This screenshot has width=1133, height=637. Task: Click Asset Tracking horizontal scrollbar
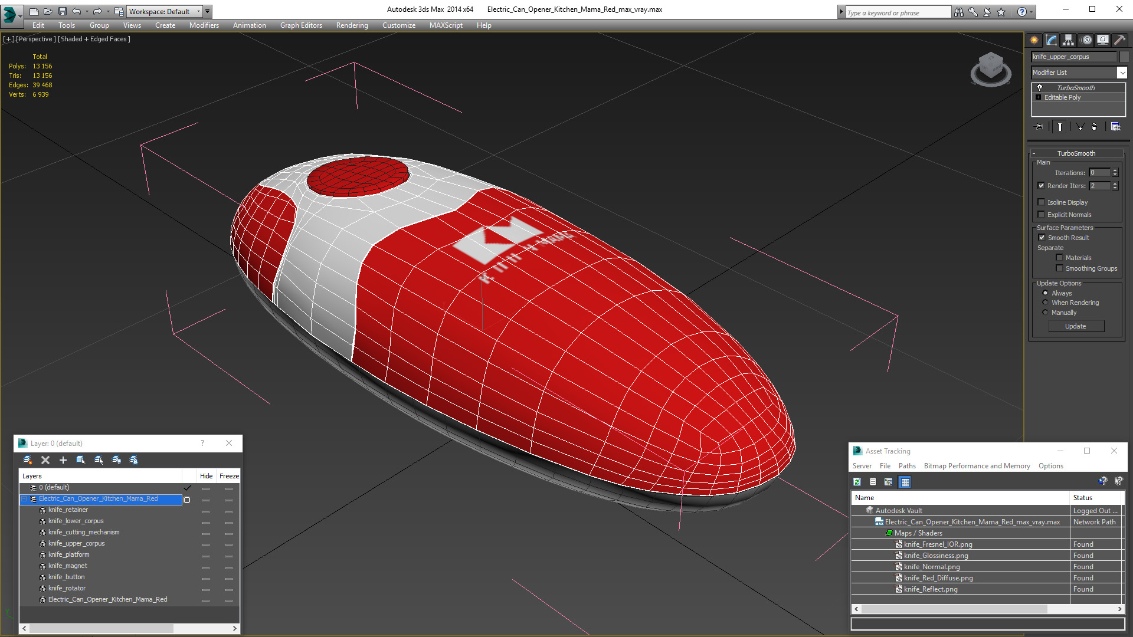[x=954, y=609]
